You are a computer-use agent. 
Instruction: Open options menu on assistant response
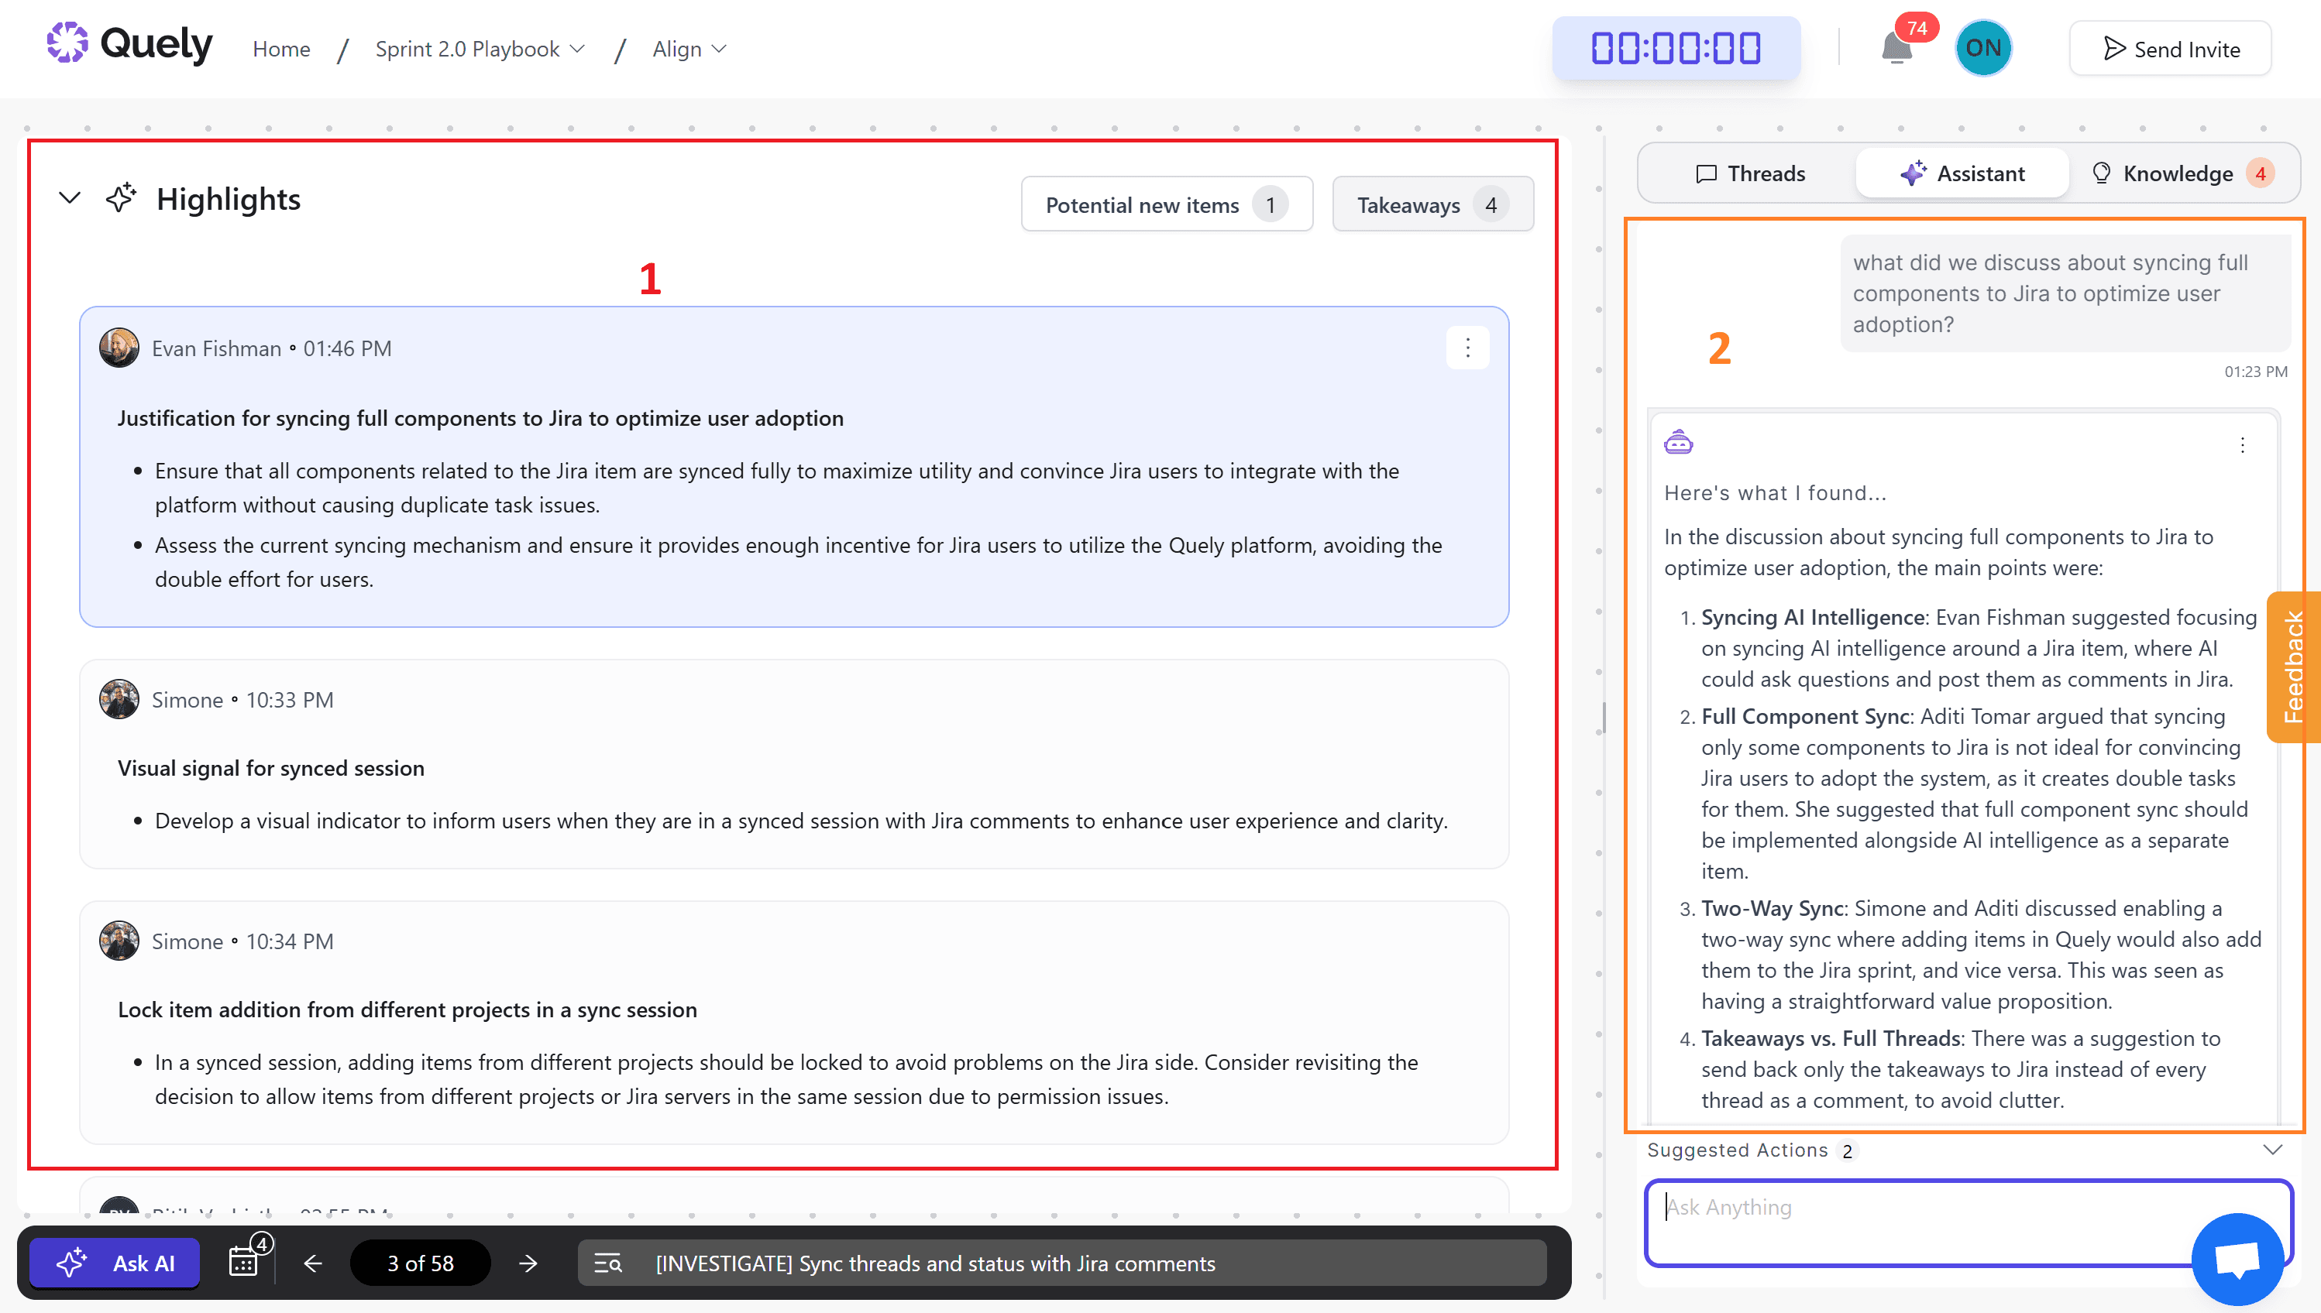[2243, 445]
